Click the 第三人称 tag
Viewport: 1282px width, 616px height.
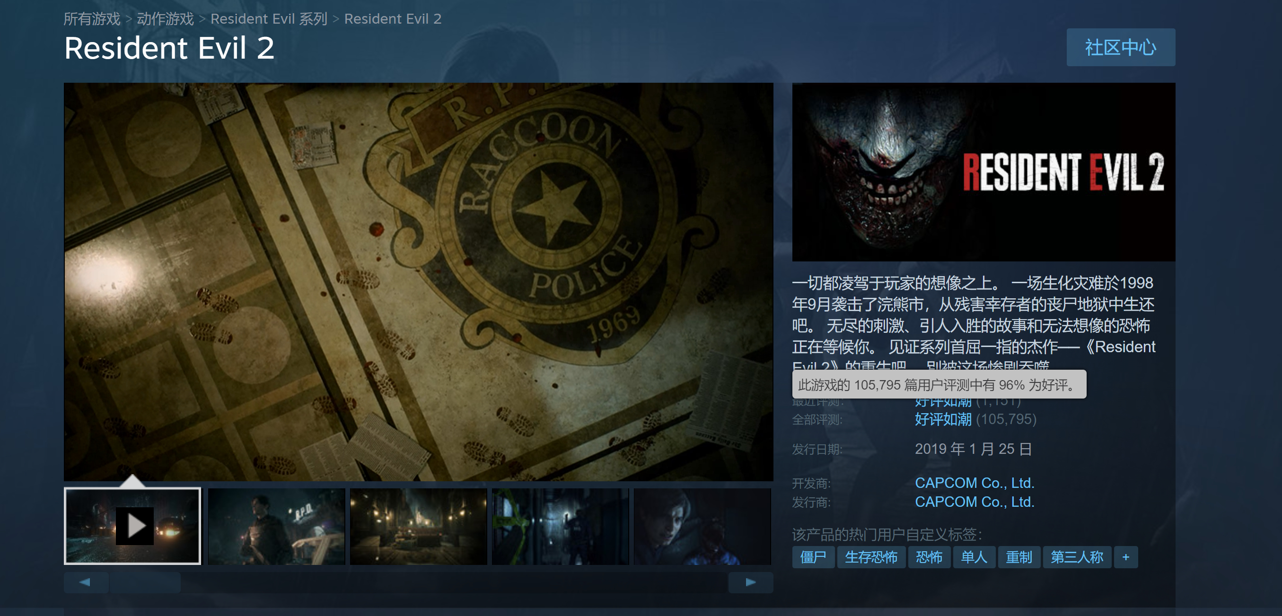click(1077, 557)
